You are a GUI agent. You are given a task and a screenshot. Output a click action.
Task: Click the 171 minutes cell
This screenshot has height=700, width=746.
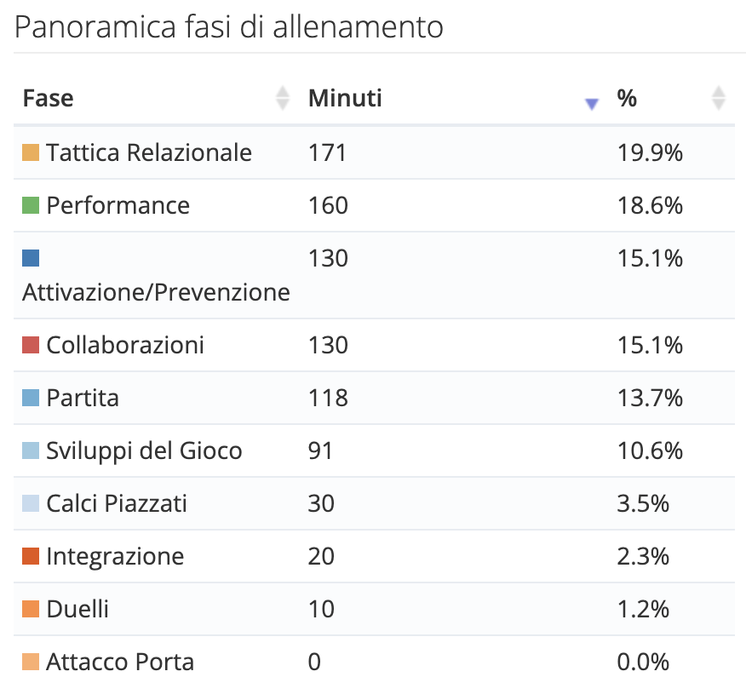[328, 153]
